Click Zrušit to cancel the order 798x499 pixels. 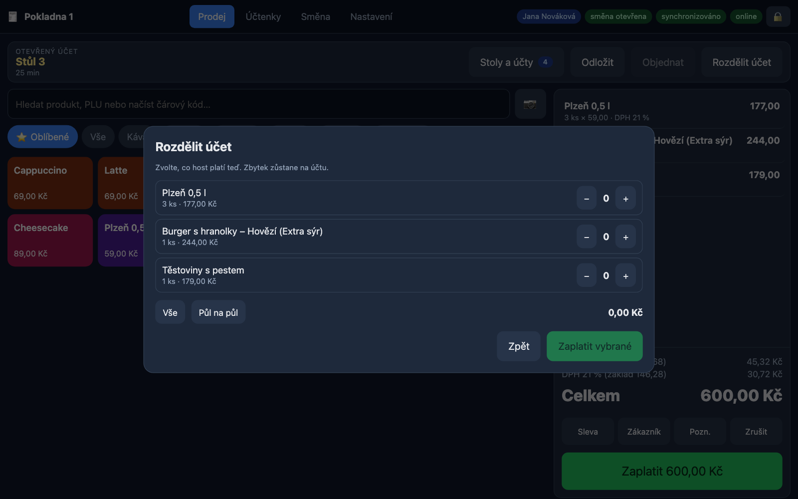coord(756,432)
